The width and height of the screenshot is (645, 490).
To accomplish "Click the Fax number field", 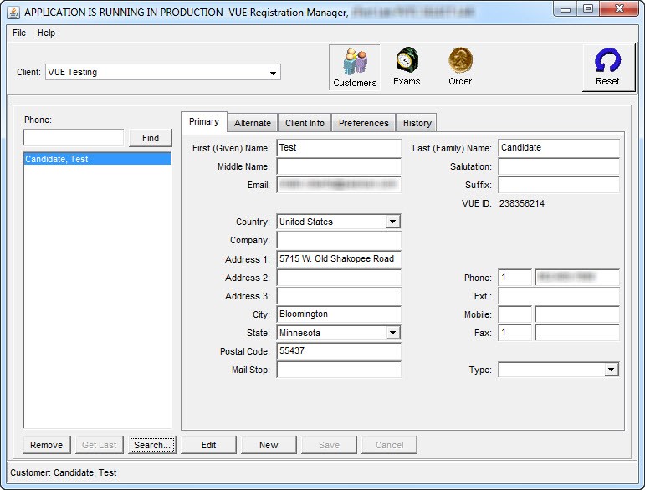I will coord(577,333).
